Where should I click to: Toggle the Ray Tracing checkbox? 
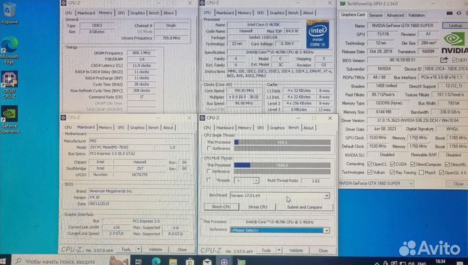point(393,172)
